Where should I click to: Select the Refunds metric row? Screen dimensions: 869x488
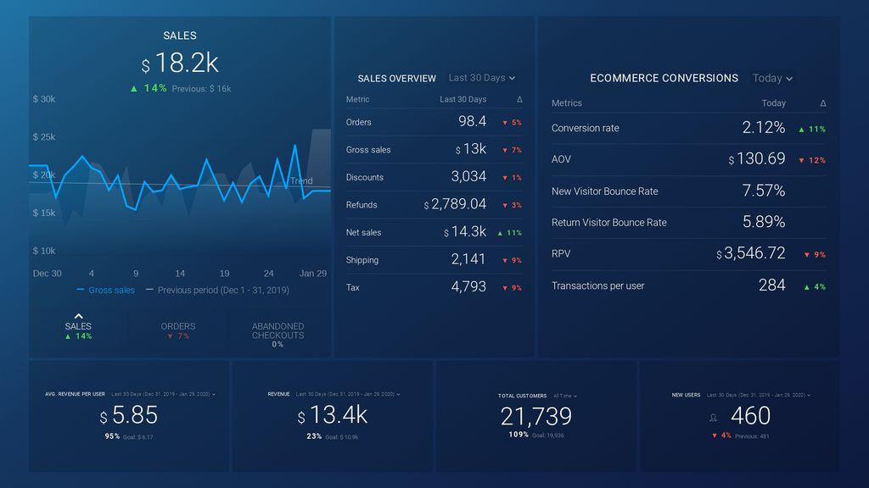[x=434, y=205]
